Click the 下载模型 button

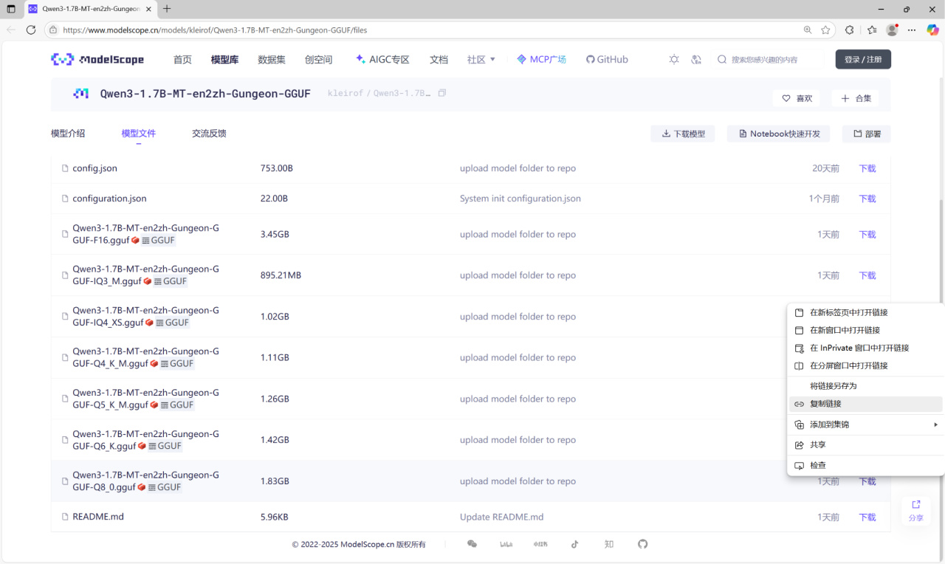[x=683, y=134]
